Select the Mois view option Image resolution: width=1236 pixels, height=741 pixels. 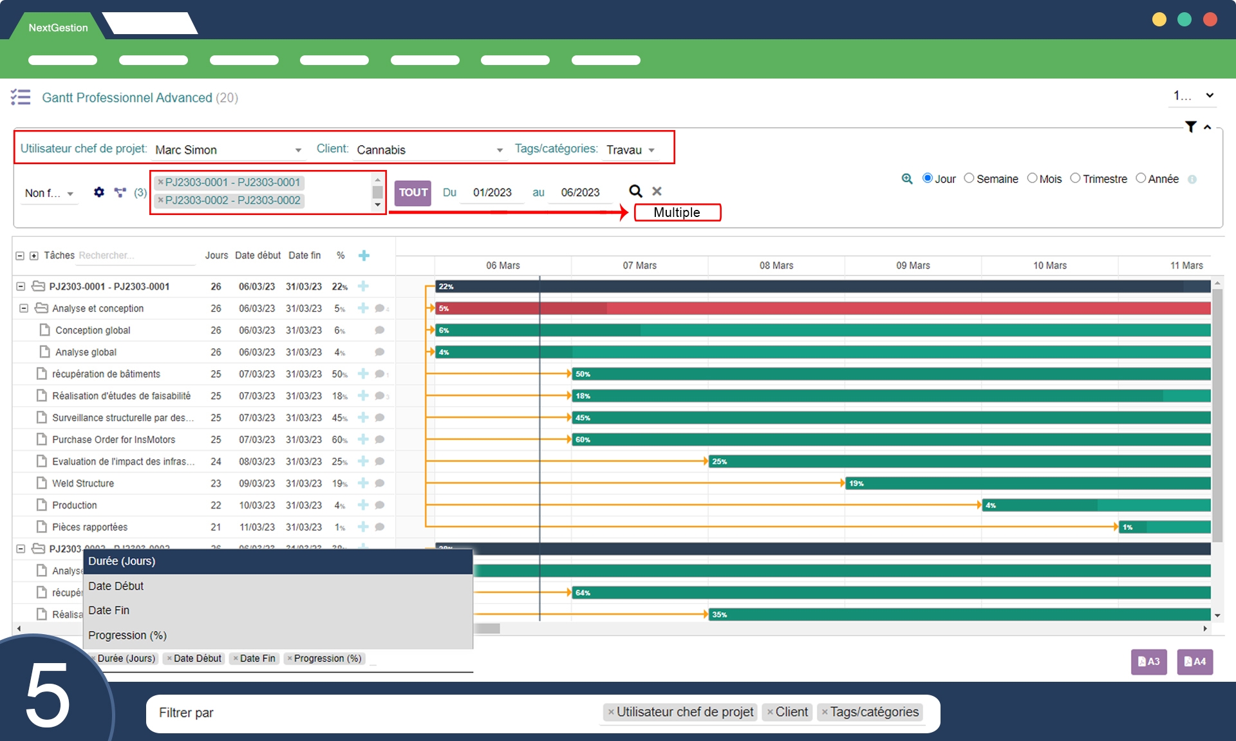tap(1032, 178)
